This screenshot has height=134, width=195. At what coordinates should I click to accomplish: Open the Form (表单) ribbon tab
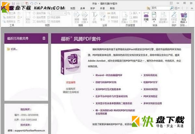point(83,8)
